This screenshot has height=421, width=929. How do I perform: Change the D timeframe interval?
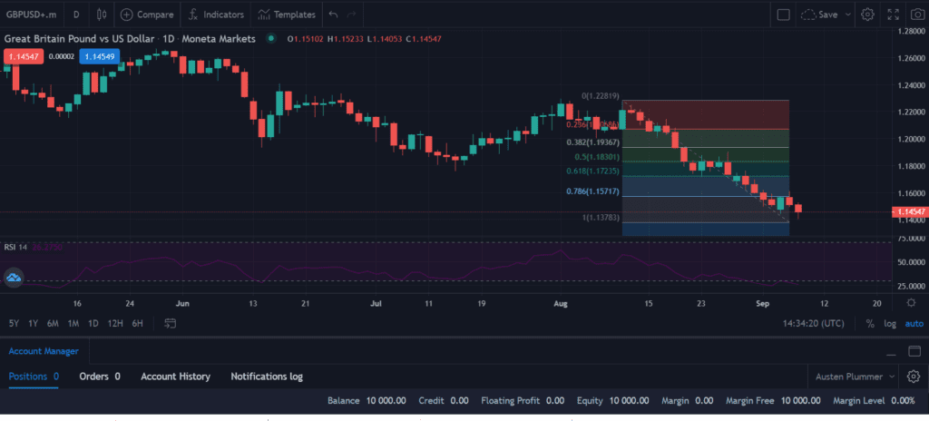(x=76, y=15)
